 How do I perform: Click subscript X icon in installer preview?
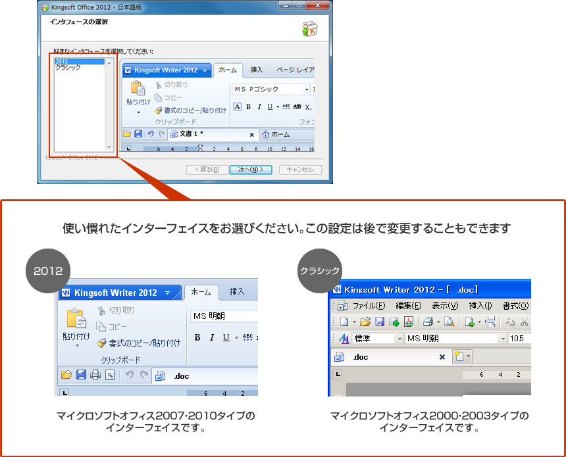(x=308, y=107)
